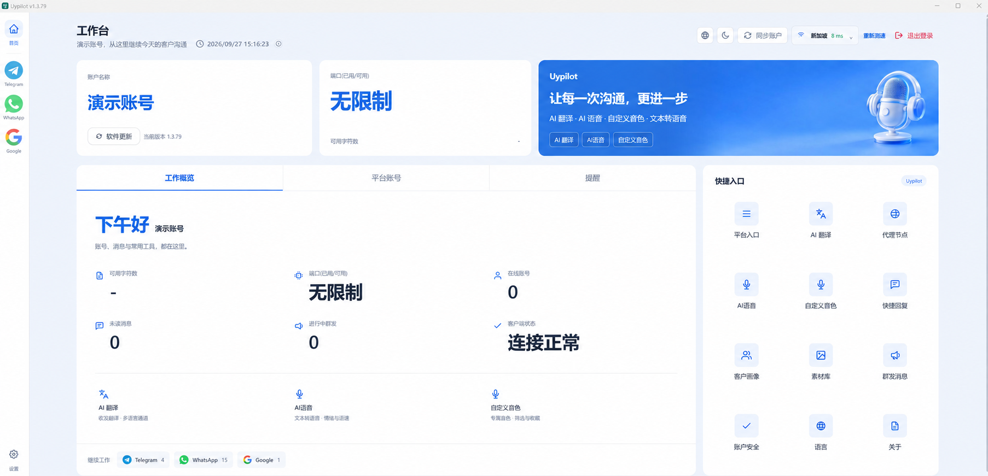The height and width of the screenshot is (476, 988).
Task: Open the 语言 shortcut icon
Action: [821, 426]
